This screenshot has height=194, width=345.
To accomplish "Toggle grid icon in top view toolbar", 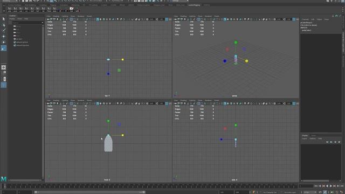I will click(x=71, y=19).
